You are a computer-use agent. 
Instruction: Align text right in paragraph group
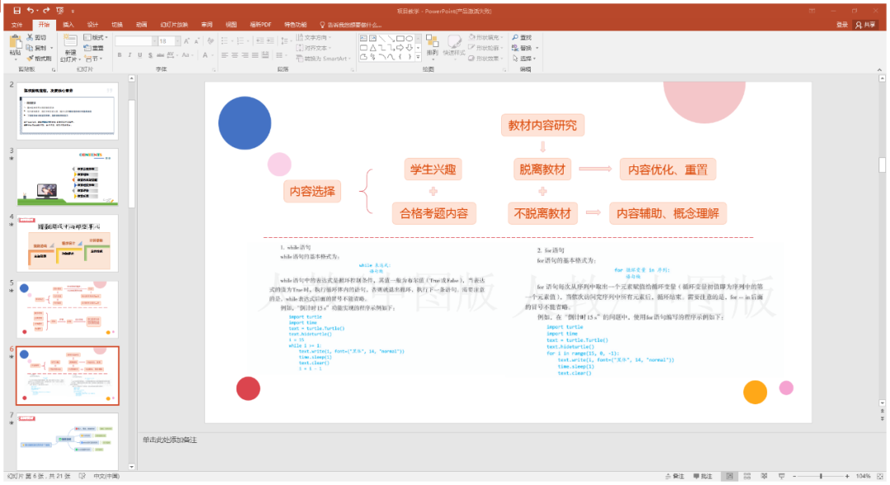tap(246, 55)
